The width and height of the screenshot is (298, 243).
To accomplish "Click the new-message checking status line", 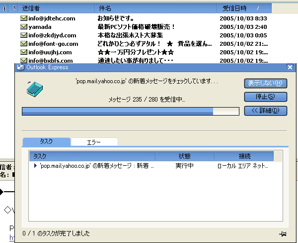I will (147, 81).
